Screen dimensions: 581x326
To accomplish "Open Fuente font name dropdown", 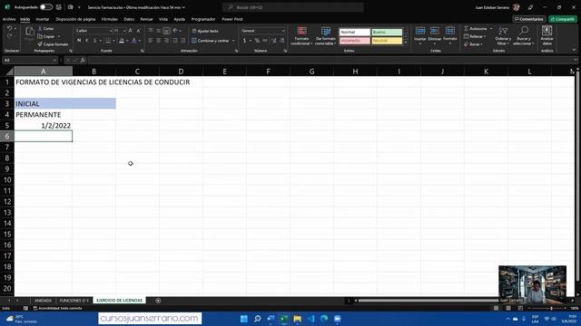I will click(x=111, y=31).
